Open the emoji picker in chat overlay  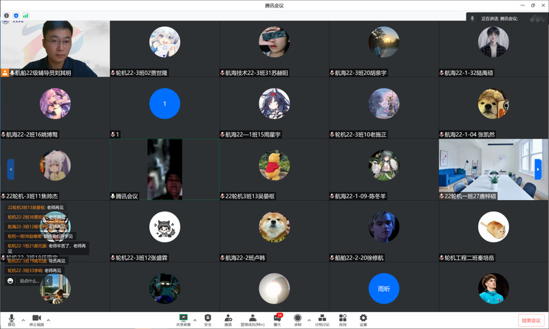pos(10,281)
